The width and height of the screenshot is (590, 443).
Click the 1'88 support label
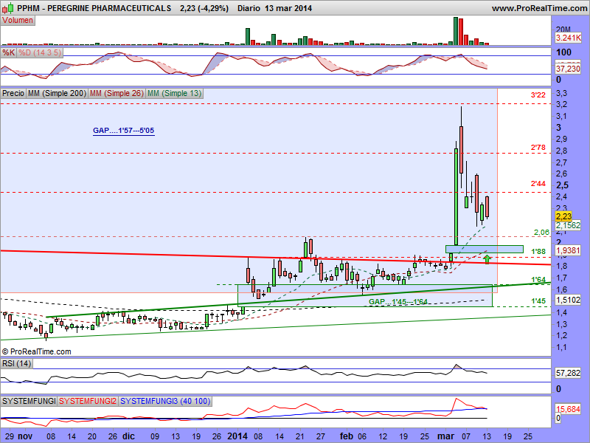[x=538, y=251]
